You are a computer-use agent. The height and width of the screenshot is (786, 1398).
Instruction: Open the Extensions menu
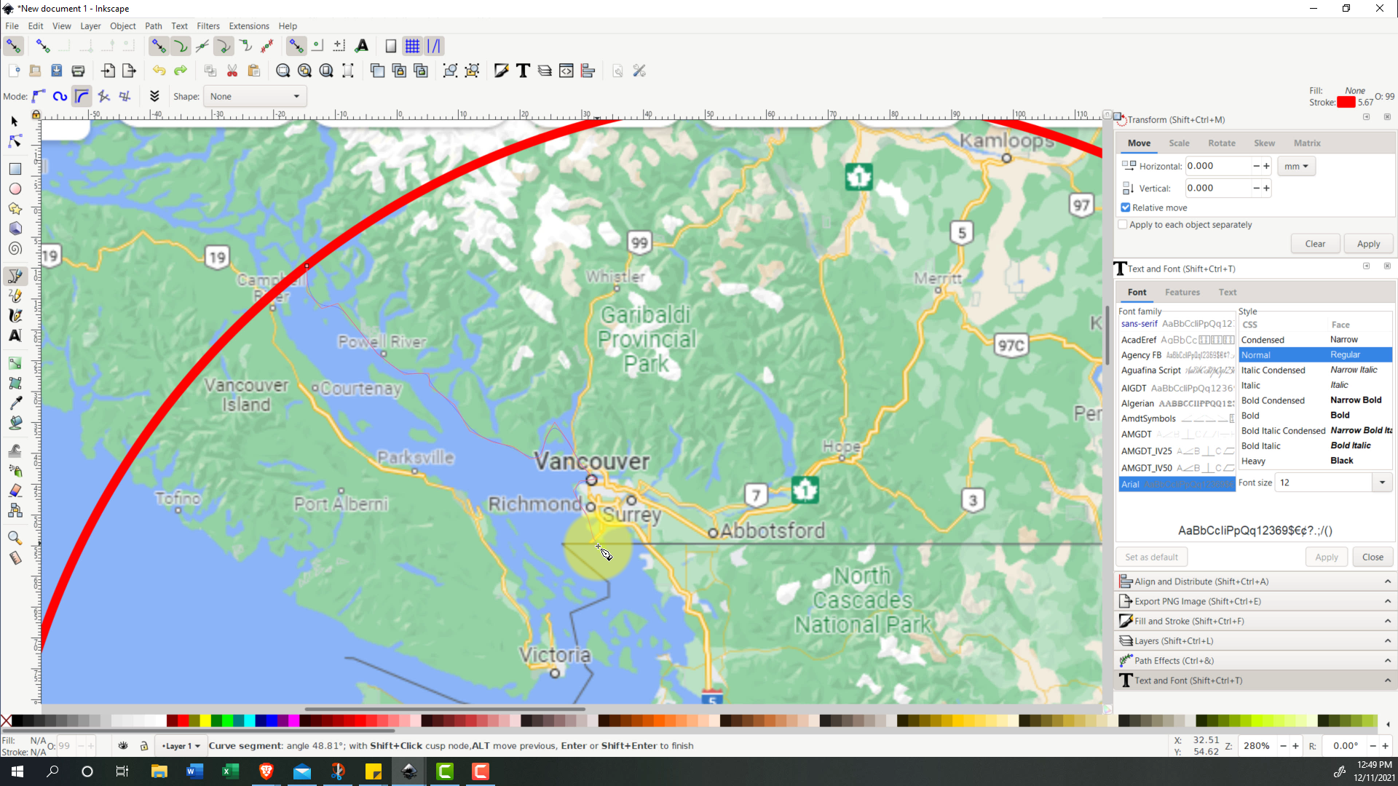pos(248,26)
